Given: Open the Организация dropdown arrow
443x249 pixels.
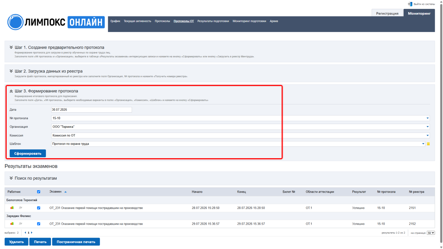Looking at the screenshot, I should coord(428,127).
